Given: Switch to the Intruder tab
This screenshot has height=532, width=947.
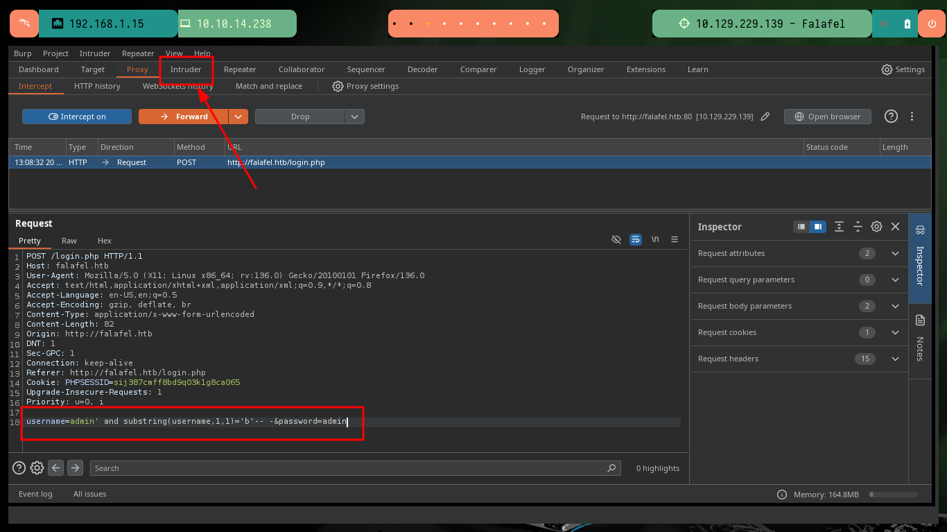Looking at the screenshot, I should [x=186, y=69].
